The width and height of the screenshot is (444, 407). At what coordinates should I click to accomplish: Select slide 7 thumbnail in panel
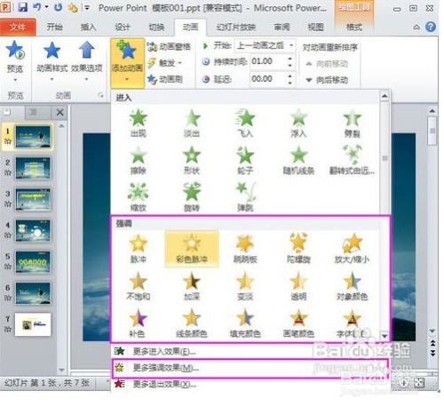coord(33,324)
